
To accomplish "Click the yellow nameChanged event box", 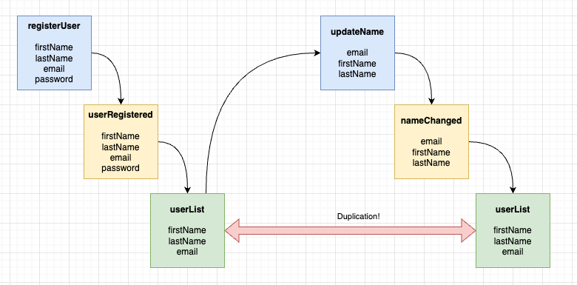I will 432,142.
